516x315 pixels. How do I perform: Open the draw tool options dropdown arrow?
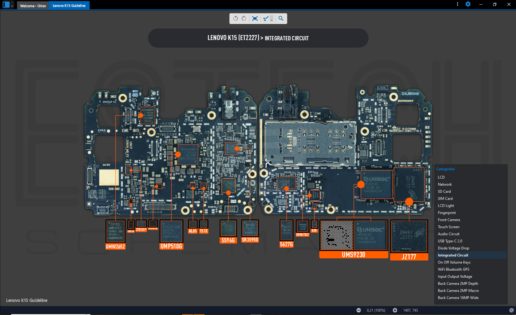(x=272, y=19)
